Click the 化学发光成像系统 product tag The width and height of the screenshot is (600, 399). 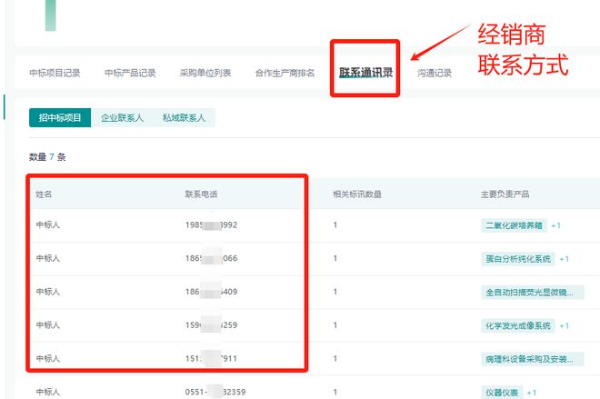click(x=518, y=325)
